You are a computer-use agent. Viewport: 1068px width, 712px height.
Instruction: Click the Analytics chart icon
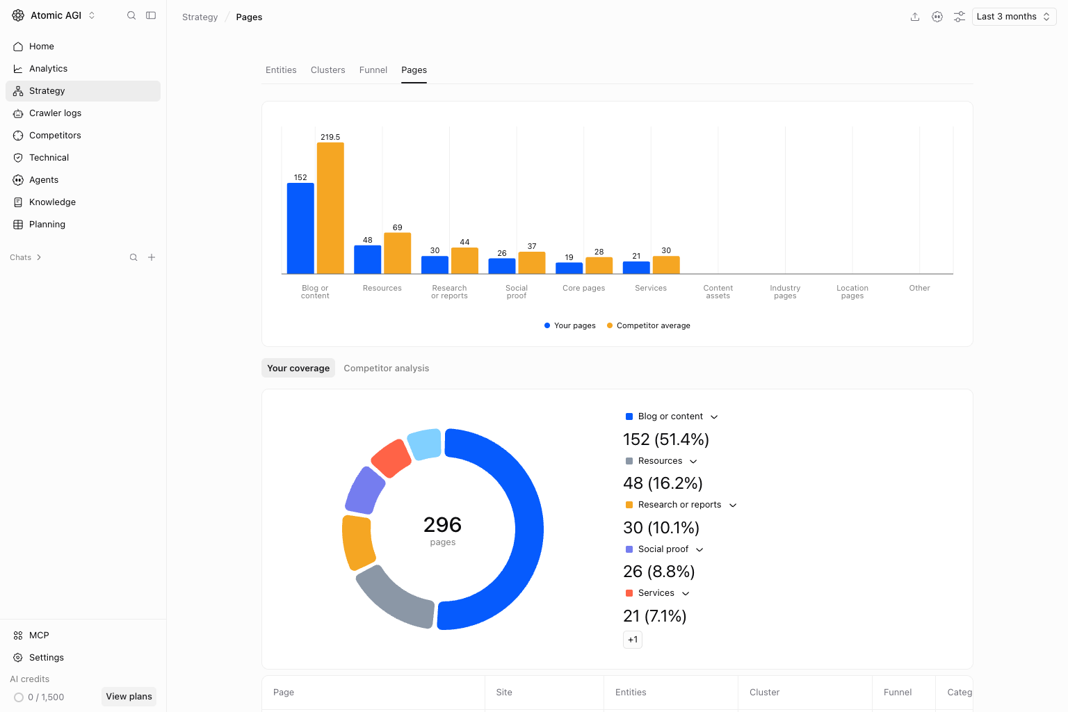tap(18, 69)
